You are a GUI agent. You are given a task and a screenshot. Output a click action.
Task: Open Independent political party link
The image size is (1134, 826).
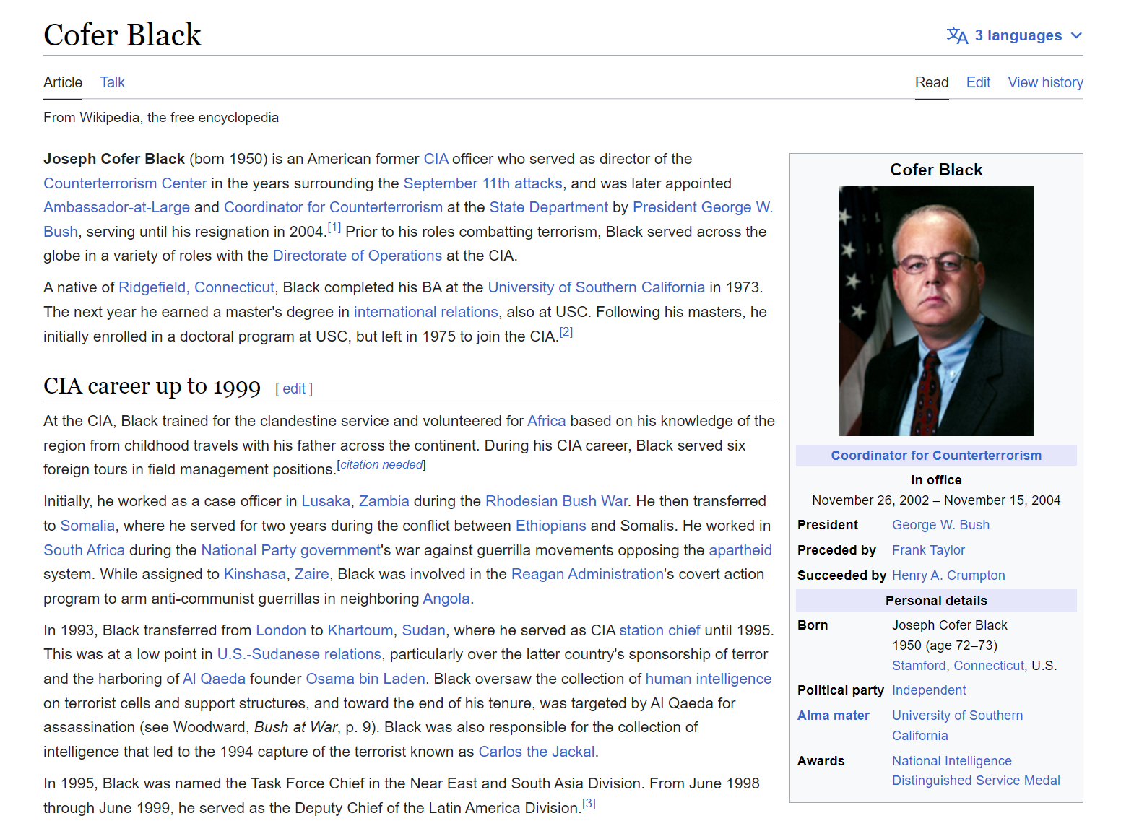(x=929, y=690)
